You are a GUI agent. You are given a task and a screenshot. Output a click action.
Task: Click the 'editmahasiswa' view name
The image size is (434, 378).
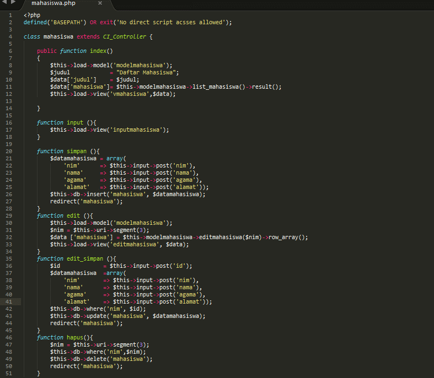click(x=137, y=244)
